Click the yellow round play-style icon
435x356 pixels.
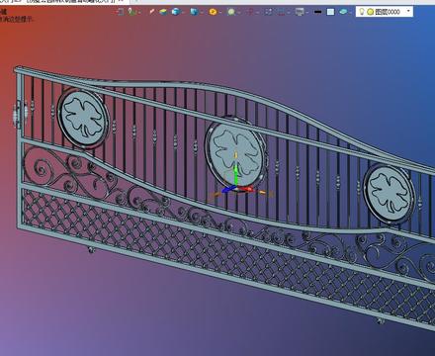(214, 12)
